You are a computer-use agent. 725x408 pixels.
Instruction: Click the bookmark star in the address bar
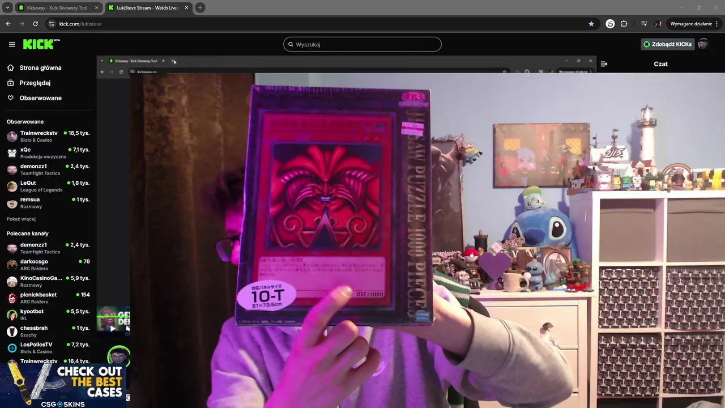click(x=591, y=24)
